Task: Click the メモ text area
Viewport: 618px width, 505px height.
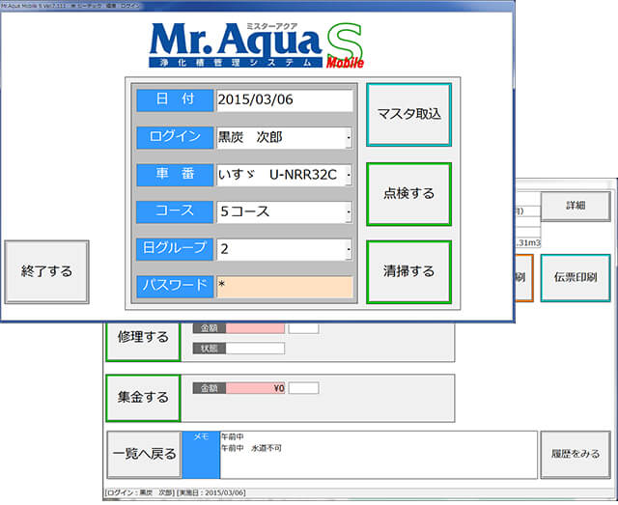Action: [377, 454]
